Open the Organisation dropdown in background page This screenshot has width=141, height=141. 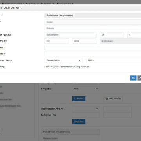(x=86, y=109)
